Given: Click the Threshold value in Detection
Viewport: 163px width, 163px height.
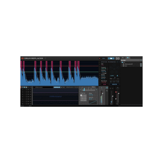Looking at the screenshot, I should (104, 69).
